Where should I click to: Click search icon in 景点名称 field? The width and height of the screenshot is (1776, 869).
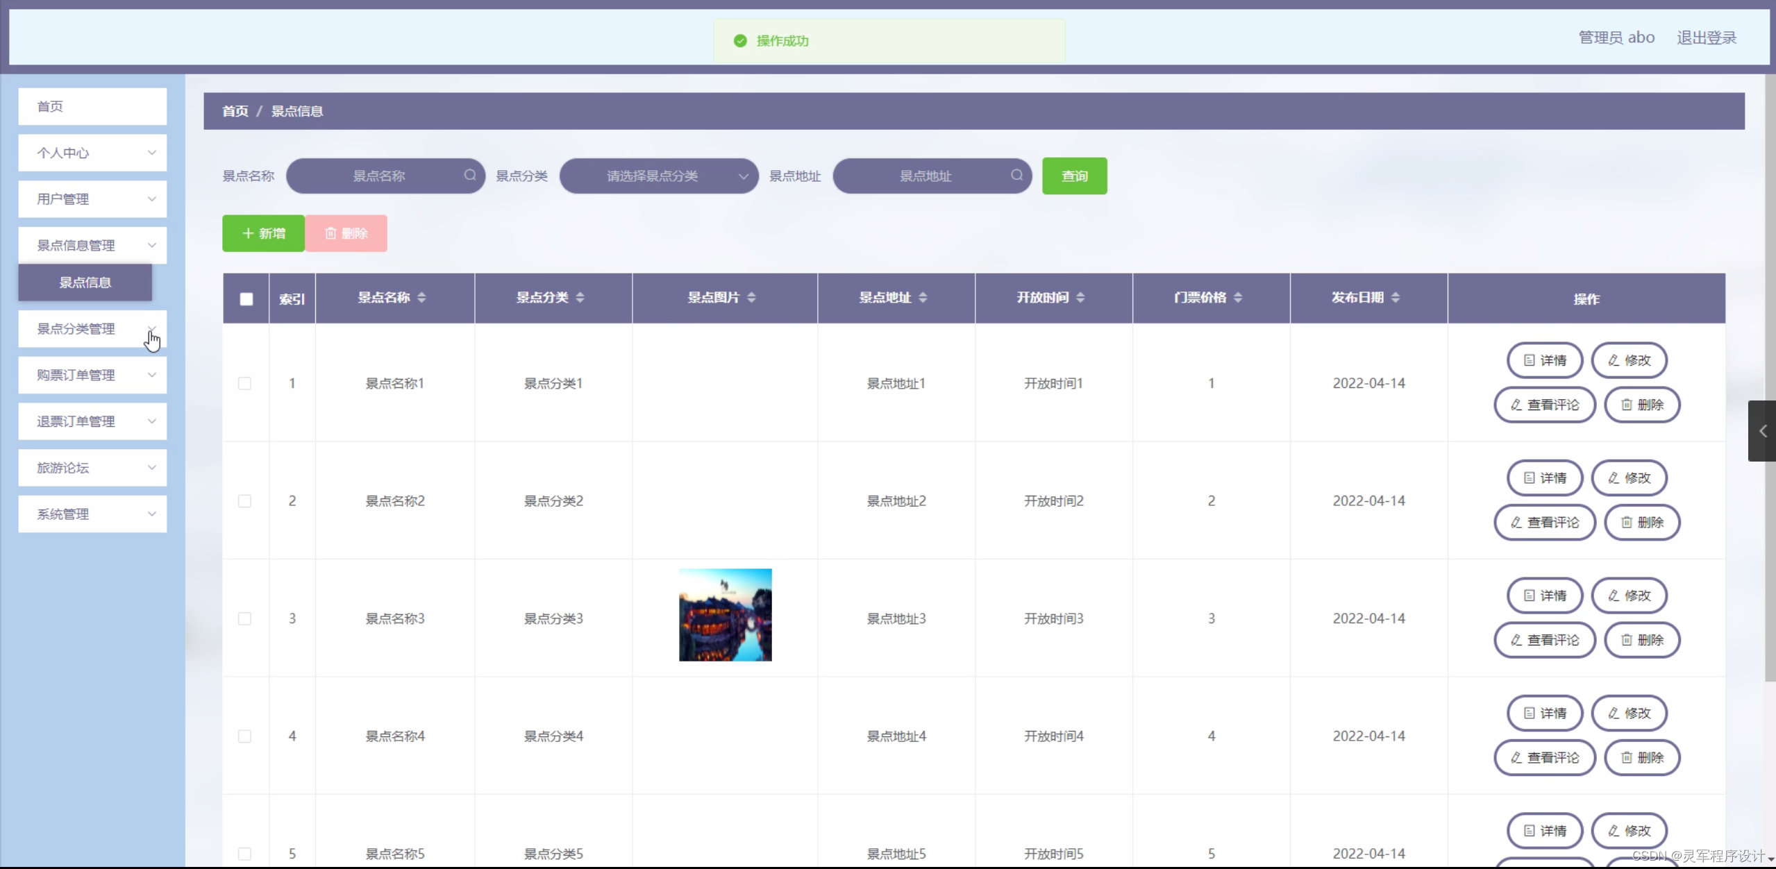[x=470, y=175]
